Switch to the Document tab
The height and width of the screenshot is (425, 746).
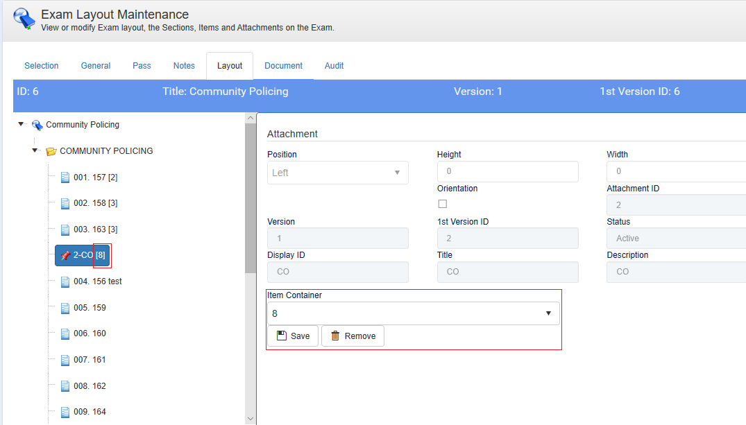[283, 66]
